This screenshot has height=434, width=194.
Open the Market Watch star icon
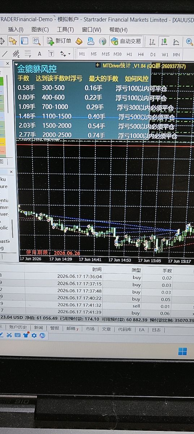pyautogui.click(x=13, y=41)
